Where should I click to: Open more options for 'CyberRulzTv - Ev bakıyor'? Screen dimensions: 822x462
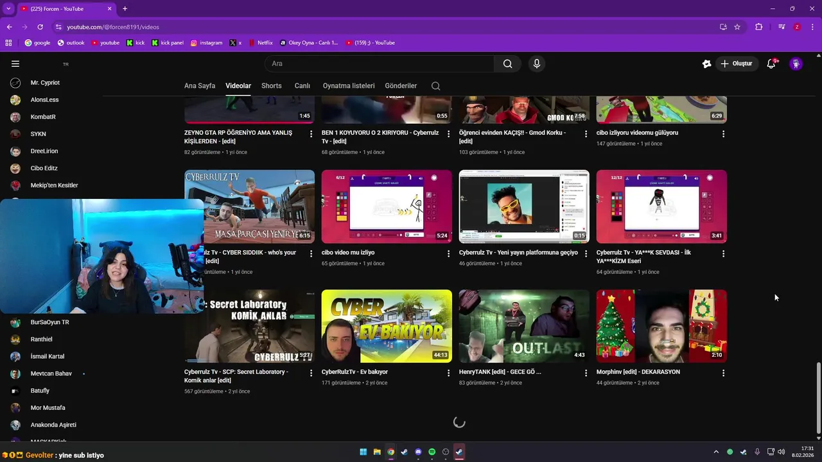pos(448,373)
